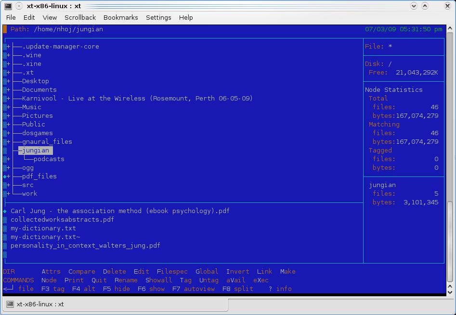Click the scroll-up arrow of the terminal scrollbar
456x315 pixels.
click(x=450, y=28)
